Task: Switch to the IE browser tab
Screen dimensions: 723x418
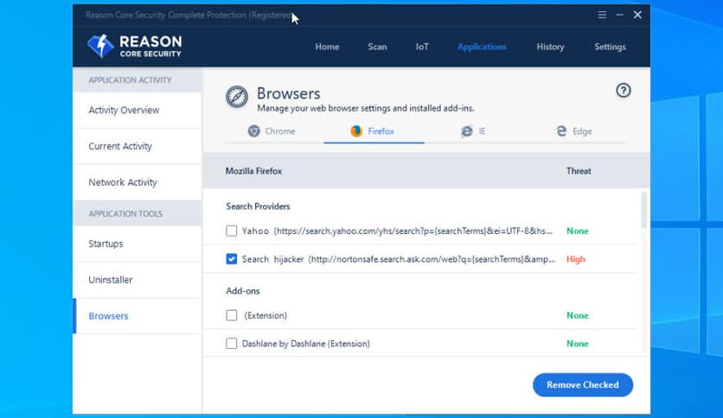Action: click(x=475, y=131)
